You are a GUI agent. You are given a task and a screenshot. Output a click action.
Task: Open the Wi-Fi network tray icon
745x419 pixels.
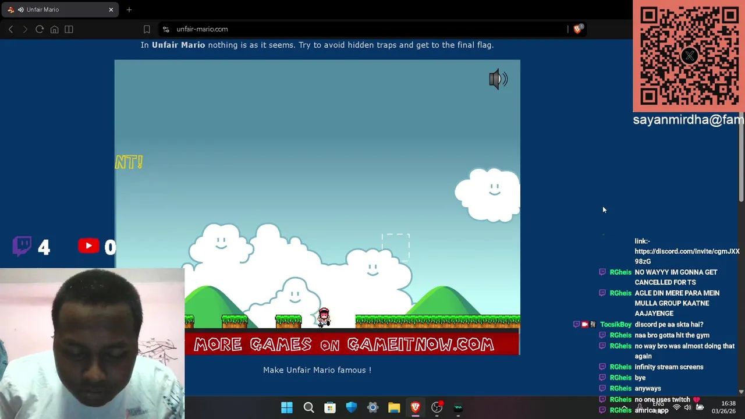[676, 408]
